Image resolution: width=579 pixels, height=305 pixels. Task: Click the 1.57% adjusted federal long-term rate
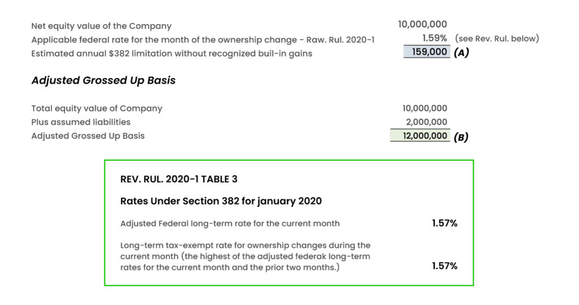[x=444, y=223]
